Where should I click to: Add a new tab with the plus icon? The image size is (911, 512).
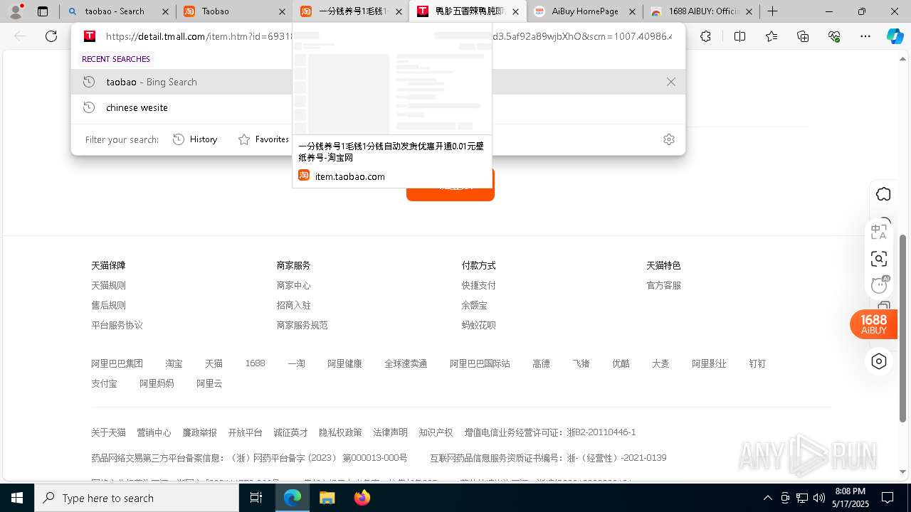click(773, 11)
